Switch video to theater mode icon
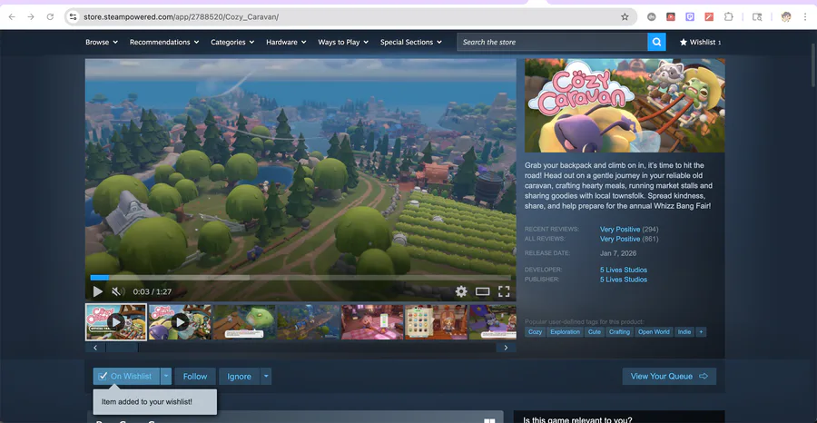This screenshot has width=817, height=423. tap(483, 291)
